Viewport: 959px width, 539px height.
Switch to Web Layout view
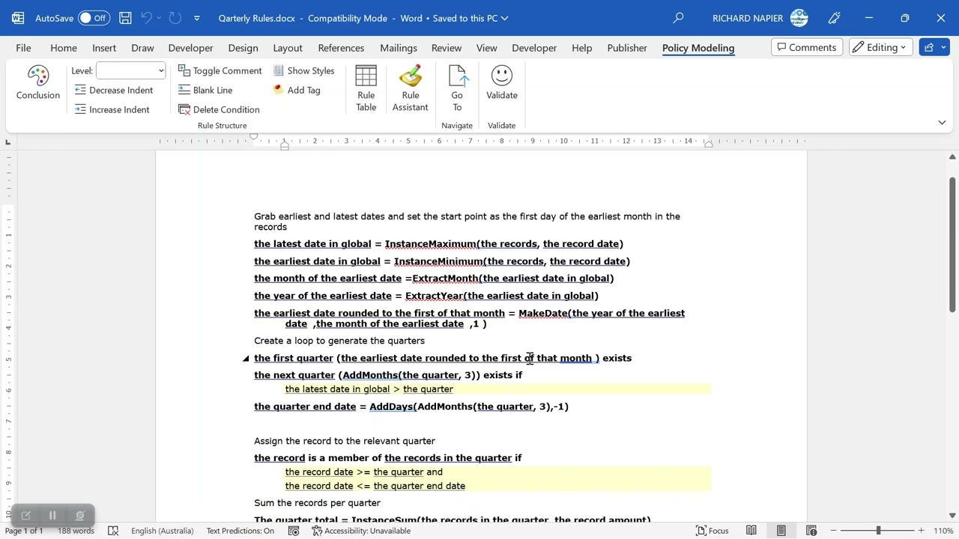click(811, 531)
